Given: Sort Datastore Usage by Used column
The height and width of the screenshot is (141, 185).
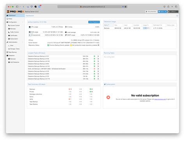Looking at the screenshot, I should tap(128, 25).
